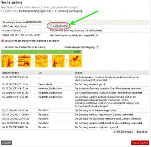Click the courier pickup at house icon
The image size is (151, 147).
coord(7,61)
